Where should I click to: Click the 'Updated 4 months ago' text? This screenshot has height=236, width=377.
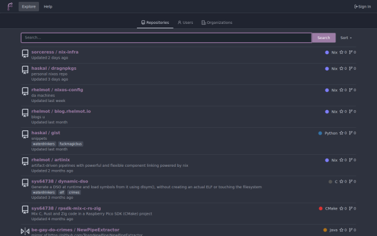click(x=52, y=219)
